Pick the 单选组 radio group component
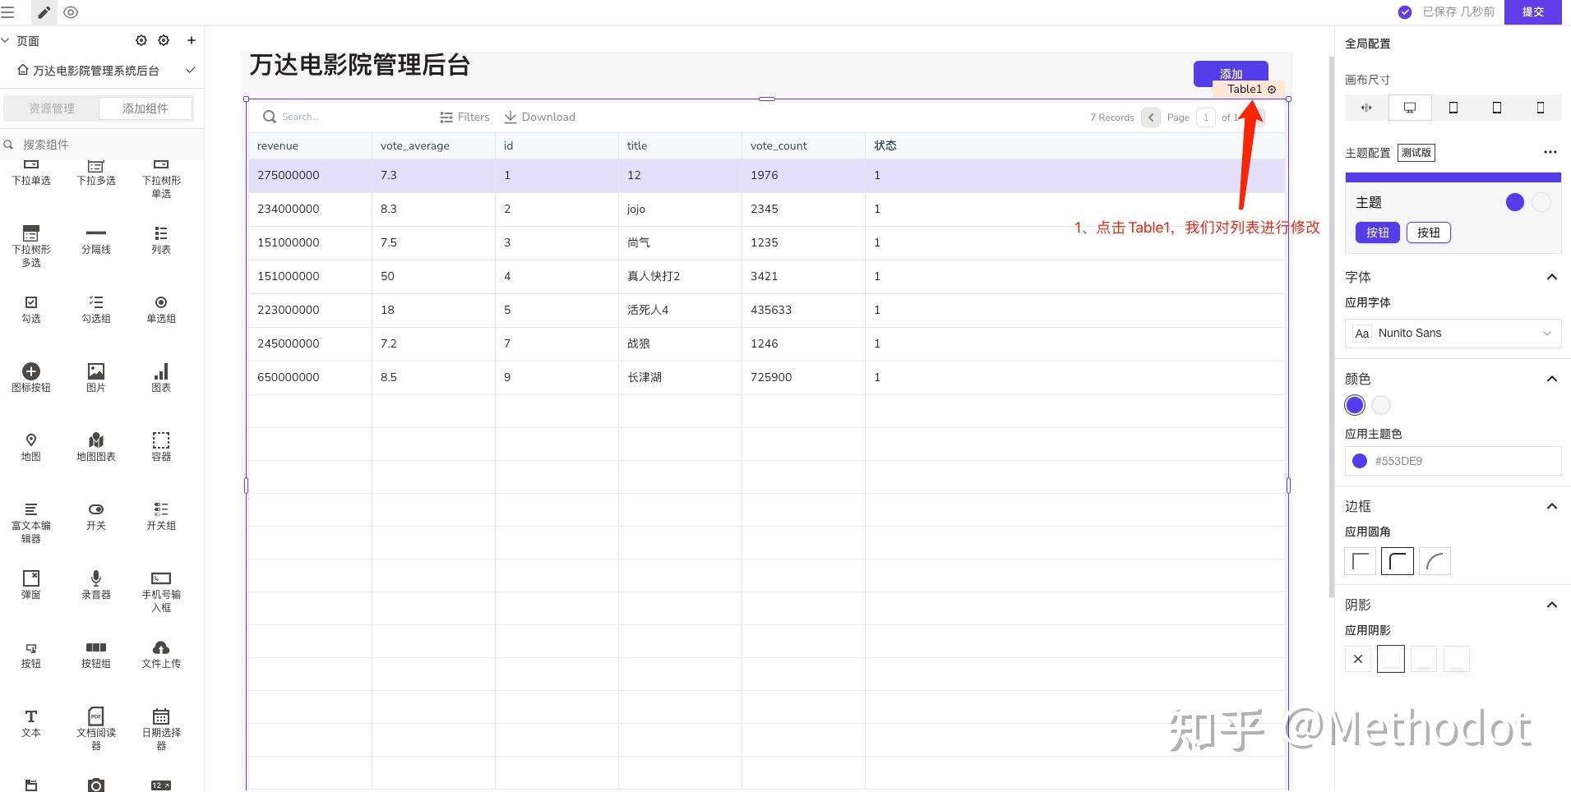The height and width of the screenshot is (792, 1571). [161, 310]
